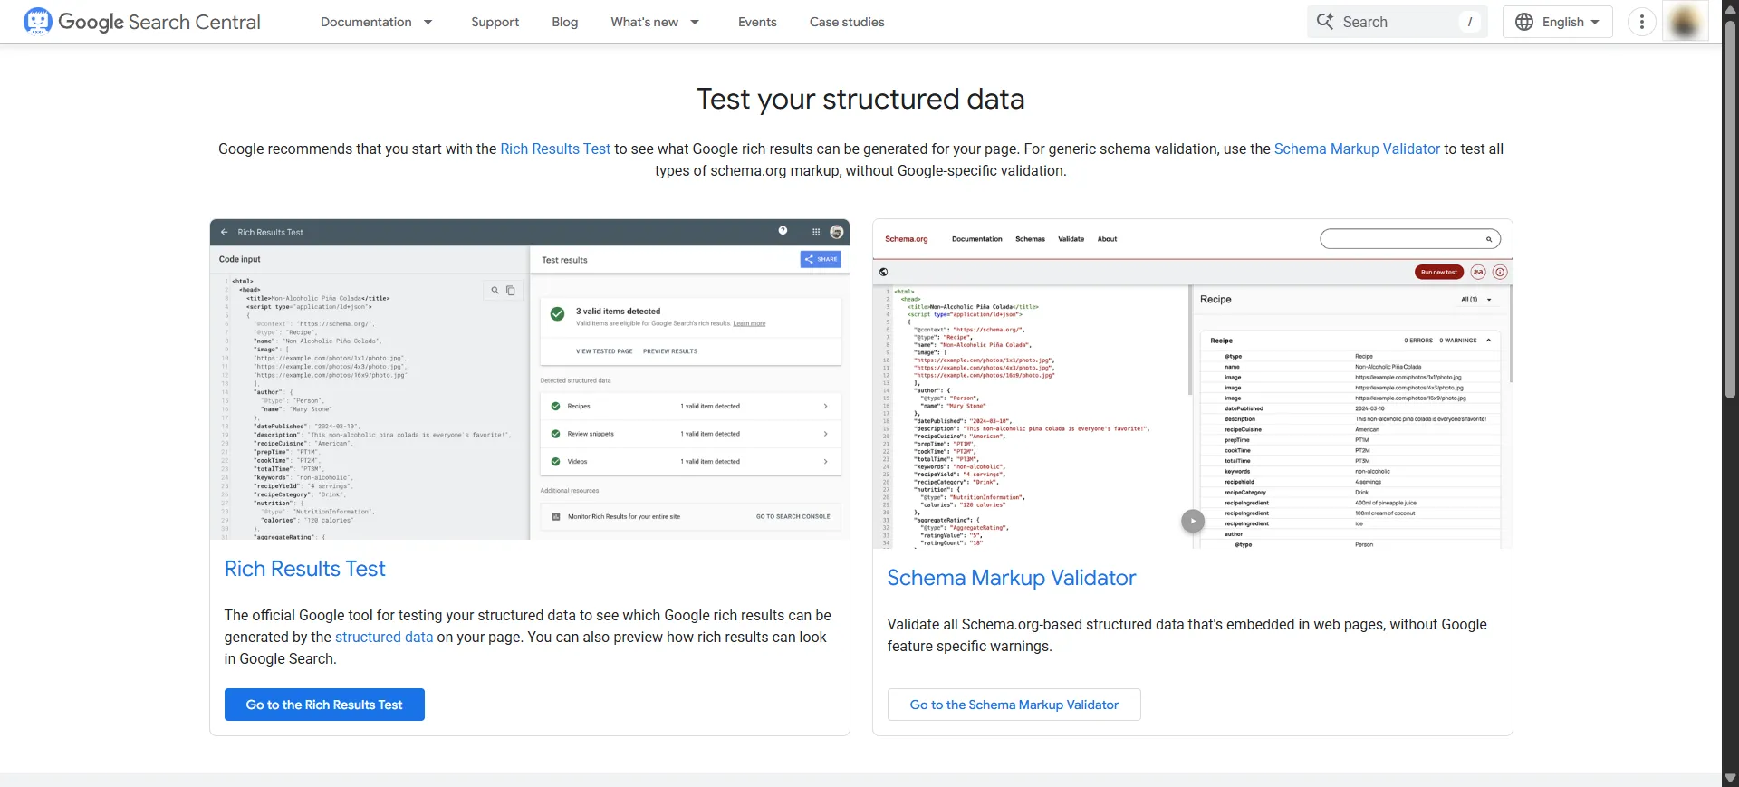Click Go to the Rich Results Test button
This screenshot has width=1739, height=787.
click(324, 705)
